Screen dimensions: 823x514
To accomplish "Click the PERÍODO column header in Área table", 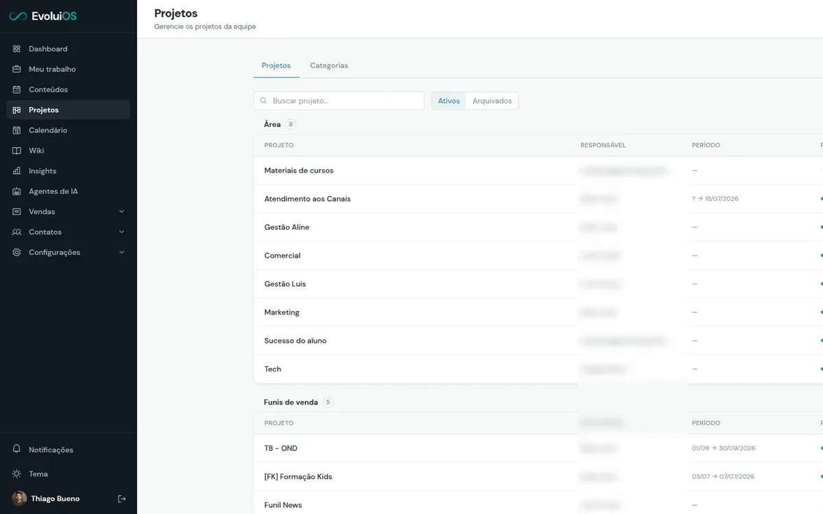I will tap(706, 145).
